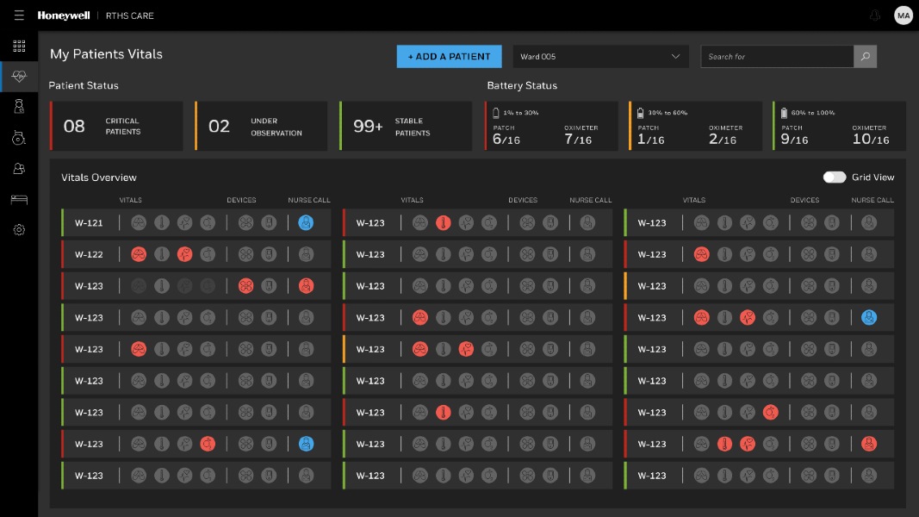Expand the Ward 005 dropdown
This screenshot has height=517, width=919.
pyautogui.click(x=600, y=57)
